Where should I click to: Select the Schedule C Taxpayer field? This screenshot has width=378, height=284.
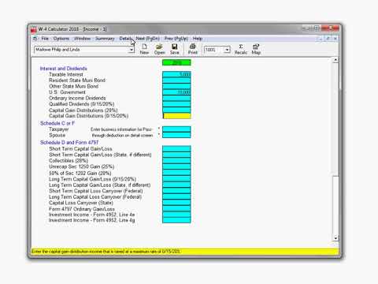[x=176, y=129]
